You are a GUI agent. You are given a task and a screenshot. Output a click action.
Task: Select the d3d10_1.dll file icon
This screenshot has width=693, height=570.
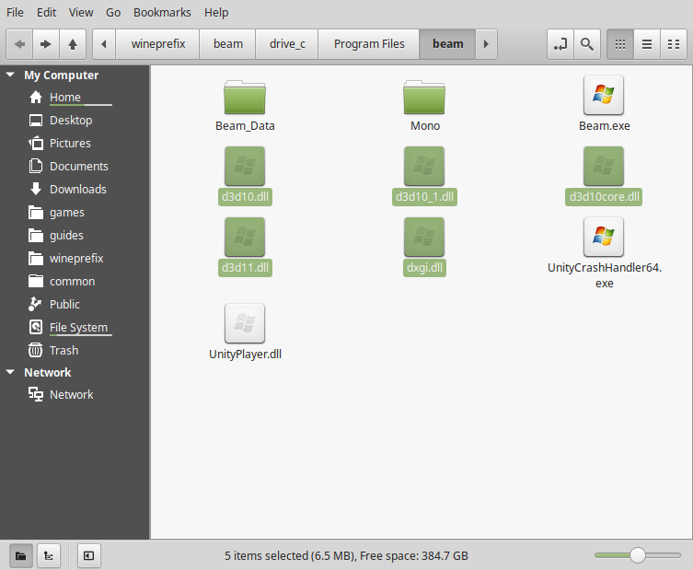coord(424,166)
